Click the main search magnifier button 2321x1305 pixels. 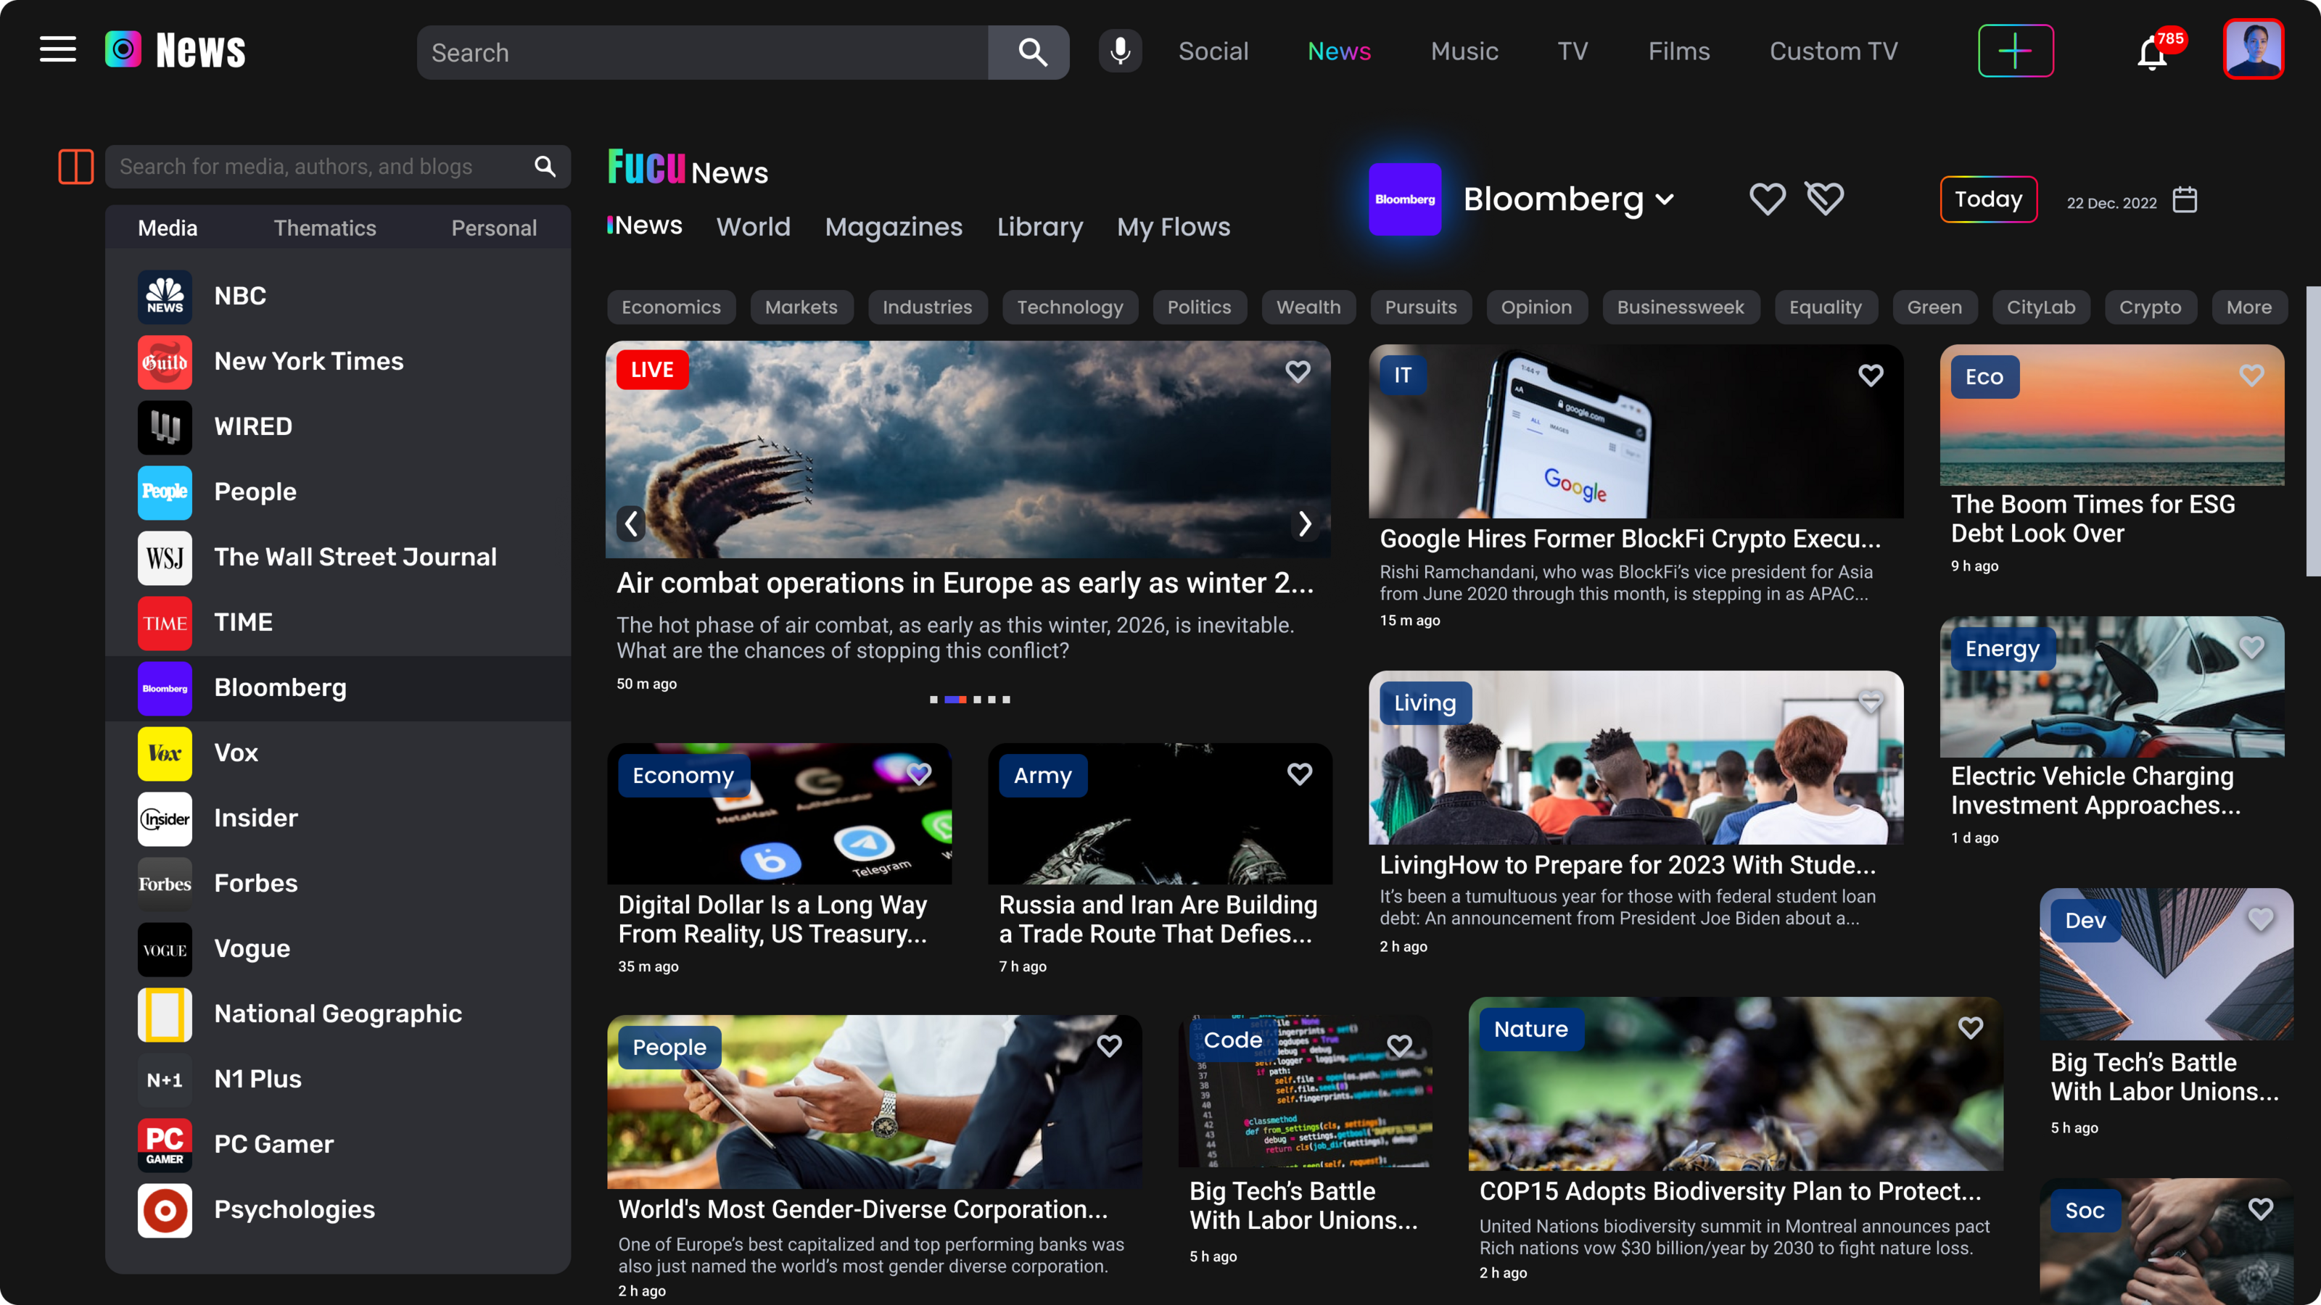pyautogui.click(x=1033, y=52)
